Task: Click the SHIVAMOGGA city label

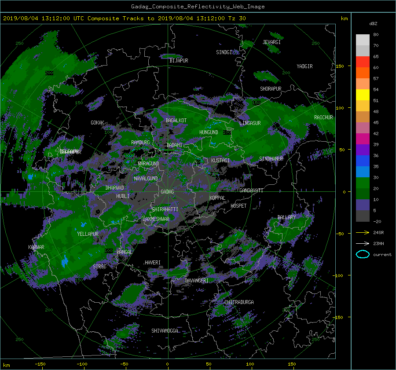Action: point(165,330)
